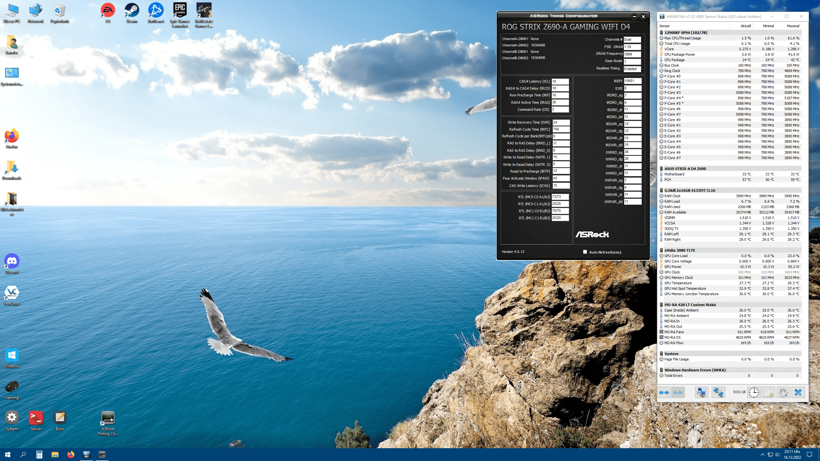Click DRAM Frequency field 3989
Screen dimensions: 820x461
(x=632, y=54)
